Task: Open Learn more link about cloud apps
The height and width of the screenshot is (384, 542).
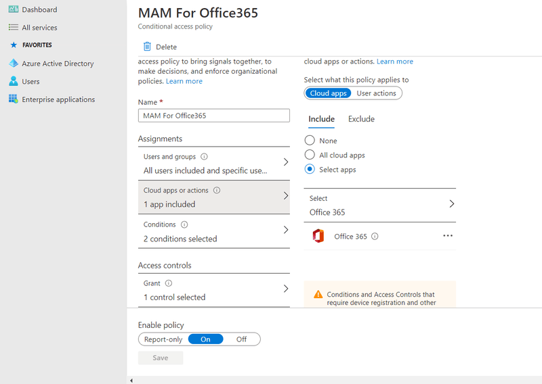Action: 395,62
